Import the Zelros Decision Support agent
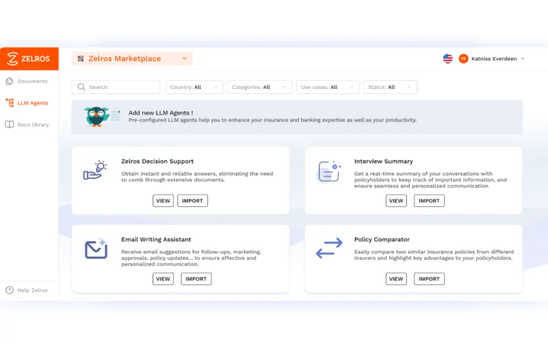Image resolution: width=548 pixels, height=363 pixels. [193, 201]
